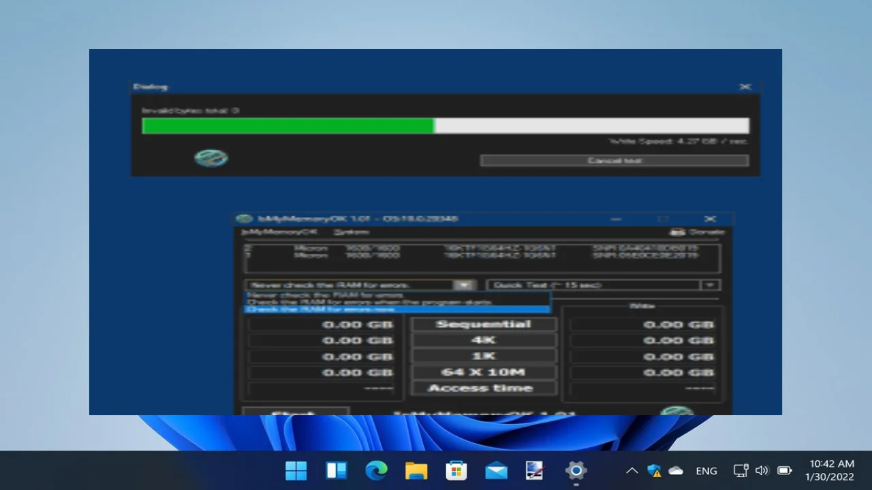Click the Cancel test button in the Dialog

(614, 161)
